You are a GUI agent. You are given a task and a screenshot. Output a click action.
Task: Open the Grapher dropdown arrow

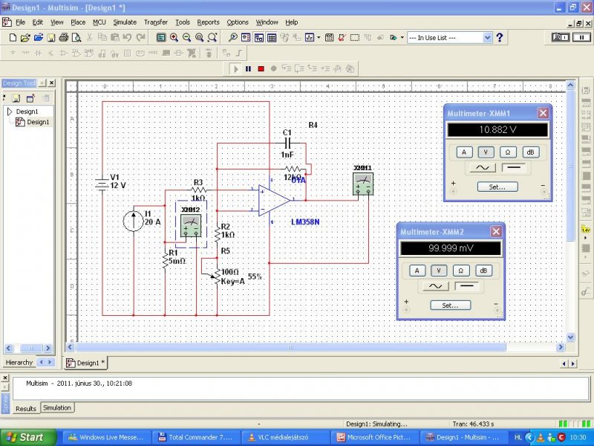click(319, 38)
